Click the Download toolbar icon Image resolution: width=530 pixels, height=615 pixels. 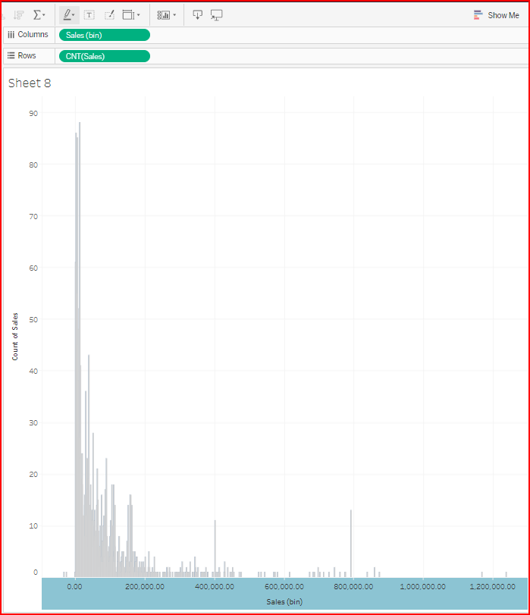coord(197,14)
